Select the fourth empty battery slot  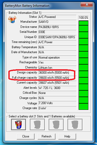click(x=75, y=124)
